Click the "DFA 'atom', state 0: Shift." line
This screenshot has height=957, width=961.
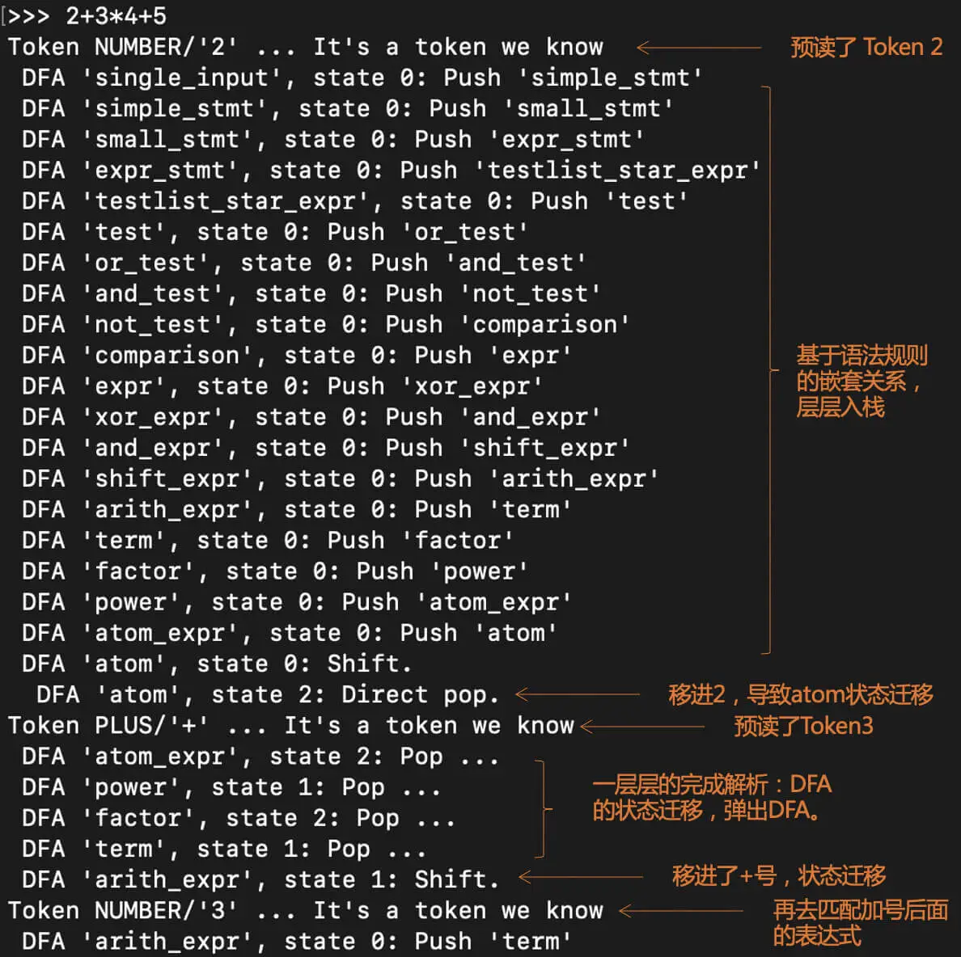[x=217, y=664]
